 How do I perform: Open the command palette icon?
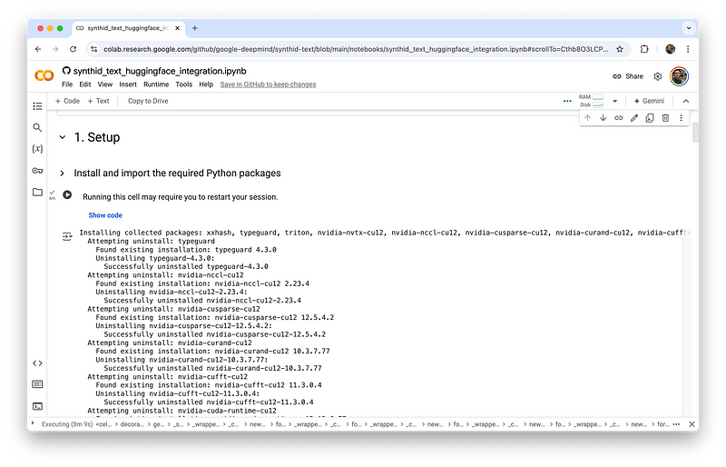(x=37, y=384)
